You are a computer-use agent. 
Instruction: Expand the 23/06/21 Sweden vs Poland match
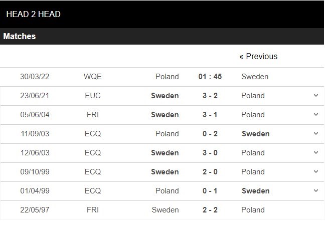click(x=316, y=96)
